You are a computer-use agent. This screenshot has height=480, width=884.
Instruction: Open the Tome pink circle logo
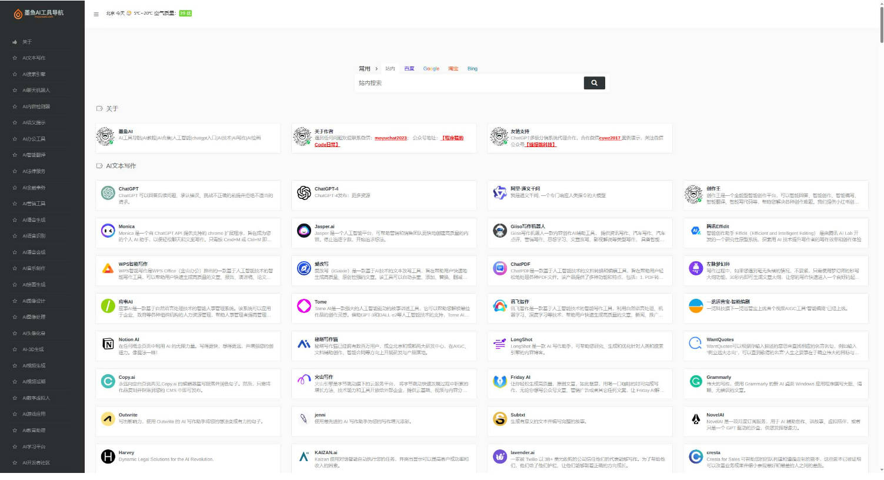point(304,306)
